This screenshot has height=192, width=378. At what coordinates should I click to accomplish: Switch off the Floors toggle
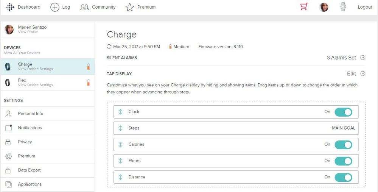tap(343, 161)
